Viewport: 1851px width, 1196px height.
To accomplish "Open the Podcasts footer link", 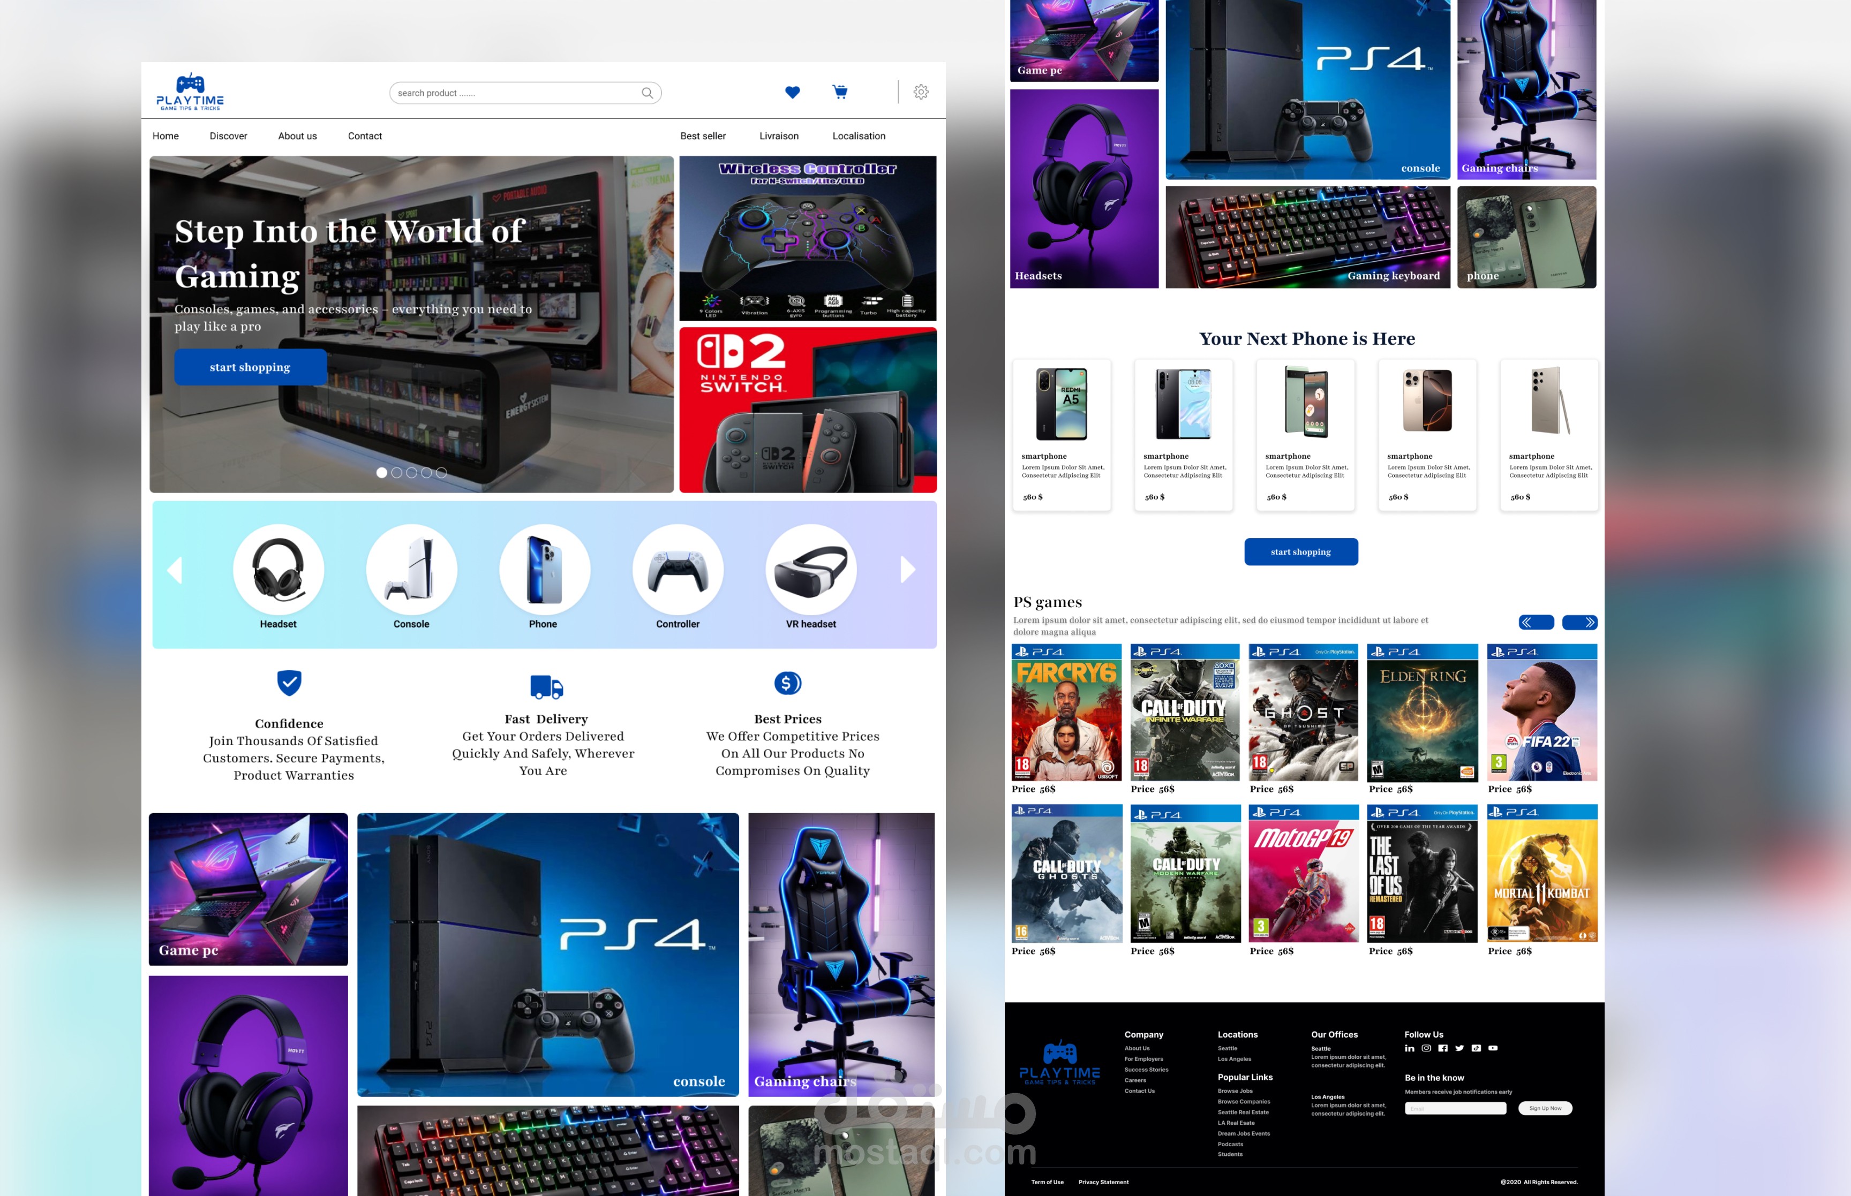I will pyautogui.click(x=1230, y=1144).
